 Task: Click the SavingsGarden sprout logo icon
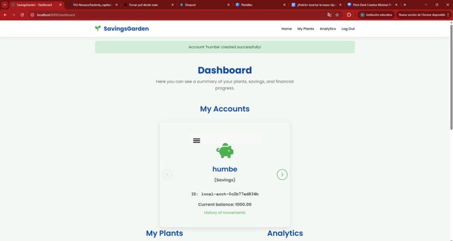pos(98,28)
